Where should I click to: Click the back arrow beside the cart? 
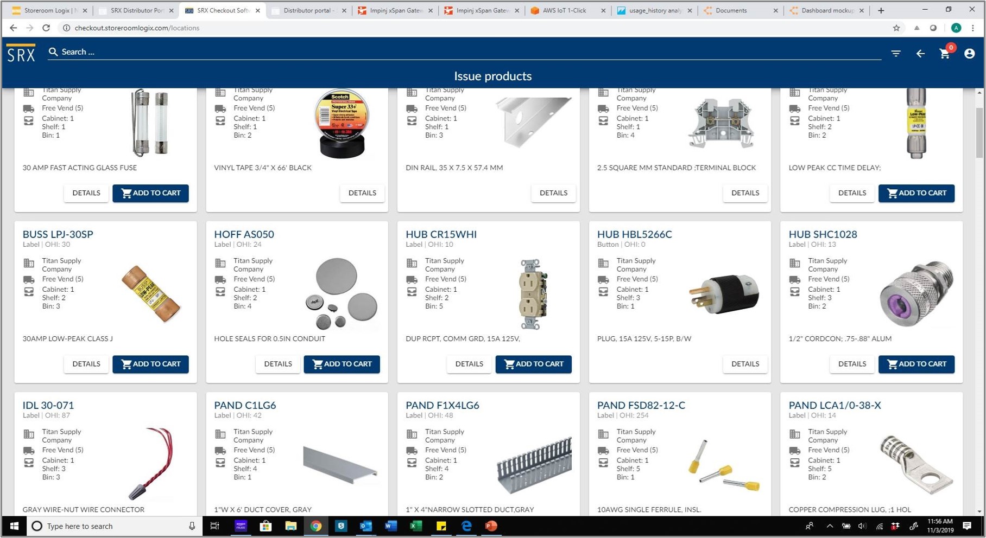920,54
